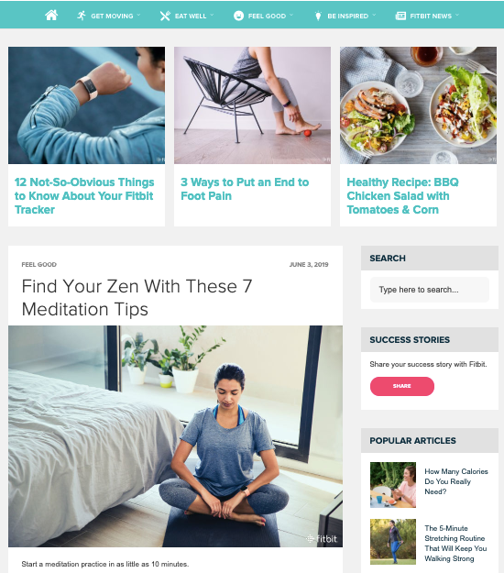Open the 12 Not-So-Obvious Things Fitbit Tracker article
The image size is (504, 573).
click(84, 196)
